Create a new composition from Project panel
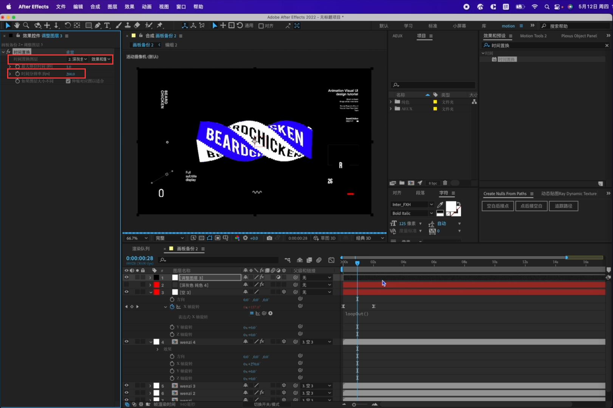The image size is (613, 408). (411, 183)
